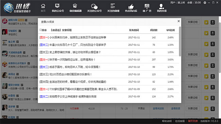Click star icon in 爆笑小师妹 row

[206, 87]
